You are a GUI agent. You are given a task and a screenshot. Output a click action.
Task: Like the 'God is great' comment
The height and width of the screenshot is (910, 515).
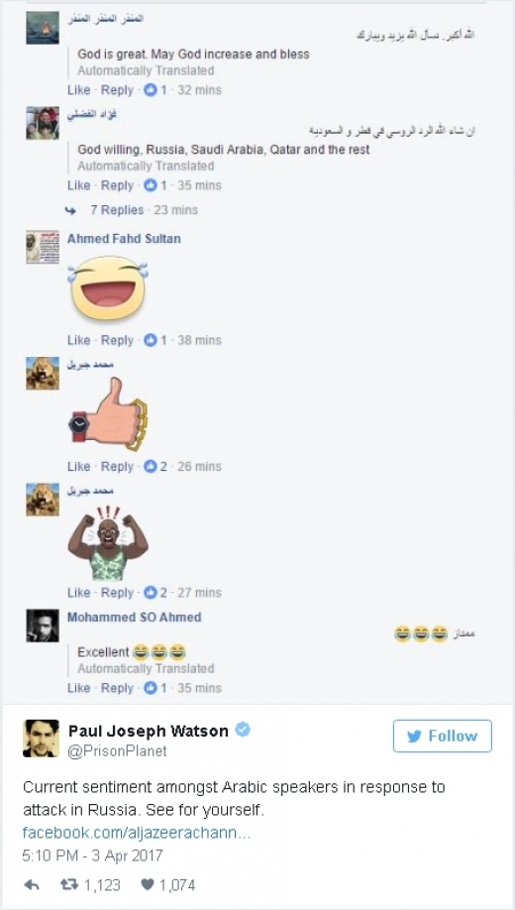79,90
